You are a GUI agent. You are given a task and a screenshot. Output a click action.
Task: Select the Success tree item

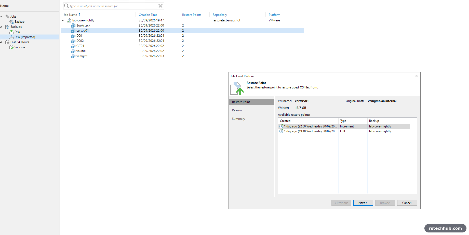(20, 47)
